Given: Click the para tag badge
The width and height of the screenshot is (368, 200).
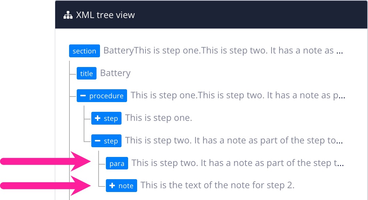Looking at the screenshot, I should pos(117,163).
